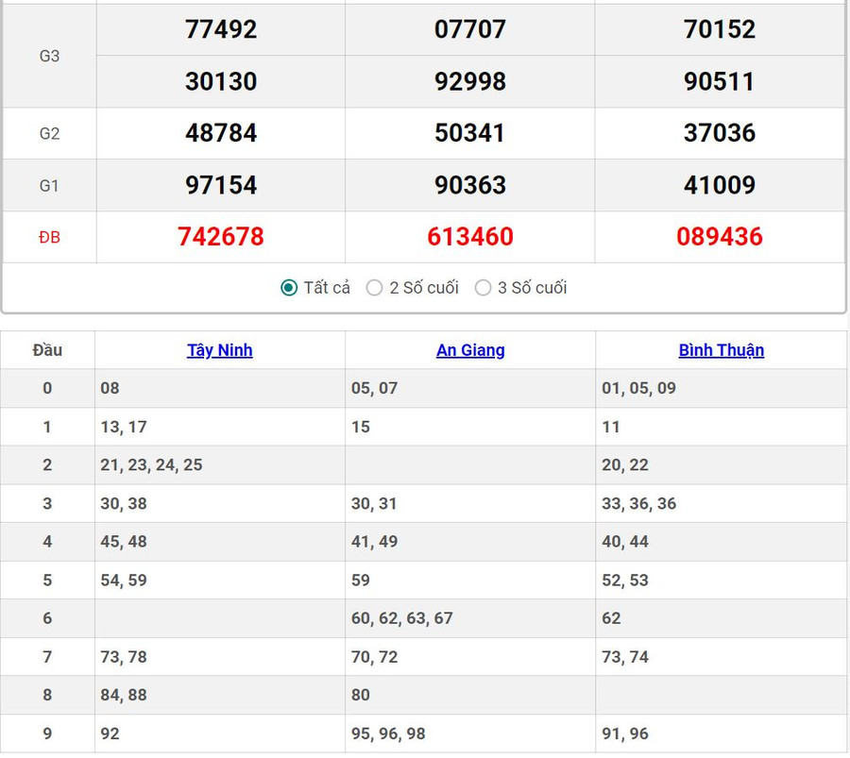
Task: Click the G3 number 70152
Action: pos(720,29)
